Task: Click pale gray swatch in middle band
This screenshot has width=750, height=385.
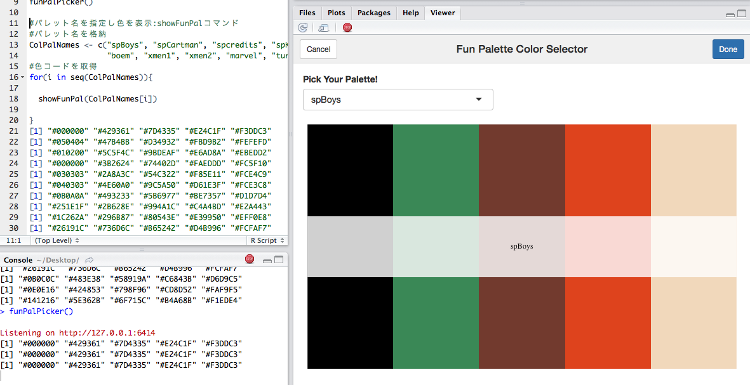Action: click(x=350, y=247)
